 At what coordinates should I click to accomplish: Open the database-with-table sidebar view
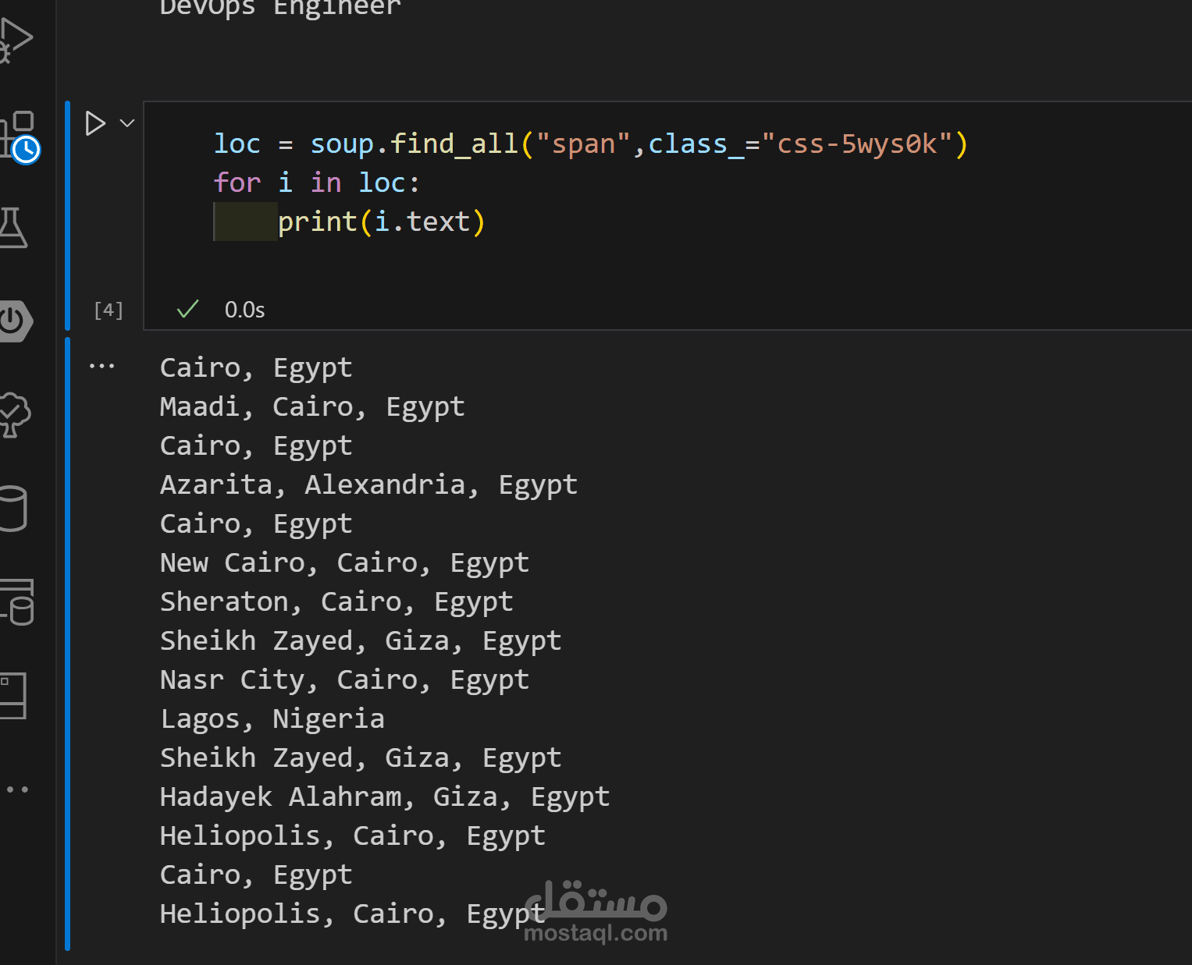coord(17,601)
